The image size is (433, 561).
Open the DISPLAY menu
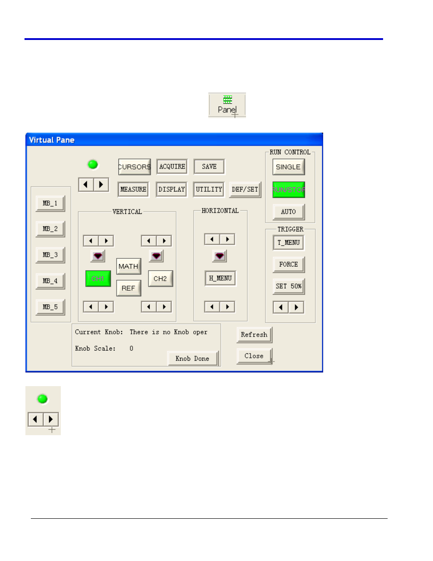(x=172, y=189)
